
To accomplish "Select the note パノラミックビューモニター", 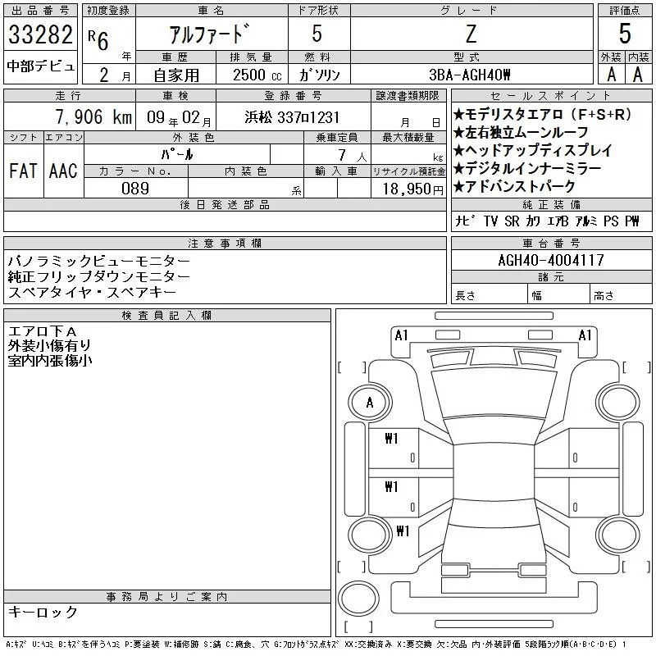I will click(99, 261).
